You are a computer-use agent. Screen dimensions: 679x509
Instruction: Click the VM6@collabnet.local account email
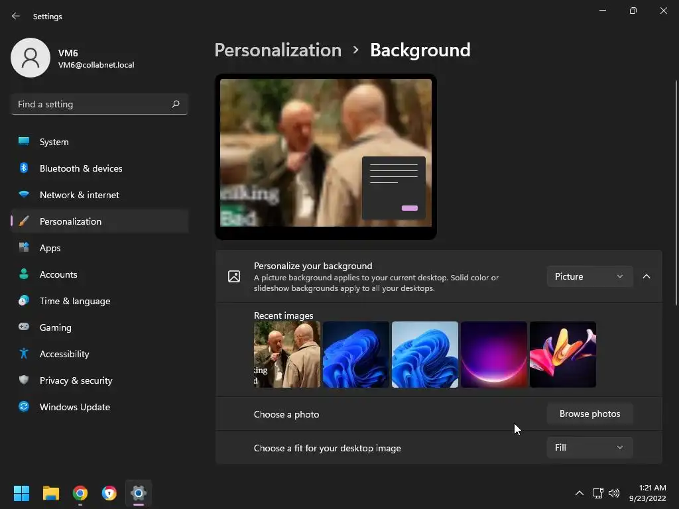(x=96, y=65)
